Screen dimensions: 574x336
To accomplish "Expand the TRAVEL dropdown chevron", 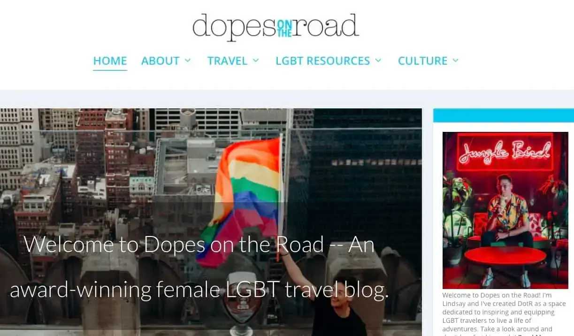I will 256,61.
